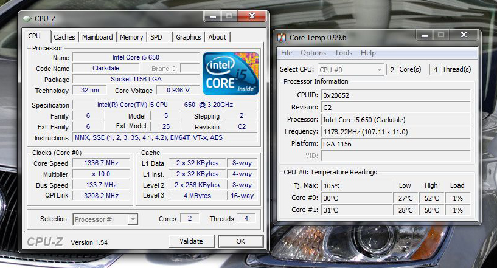Click the Multiplier value x 10.0

(x=101, y=174)
